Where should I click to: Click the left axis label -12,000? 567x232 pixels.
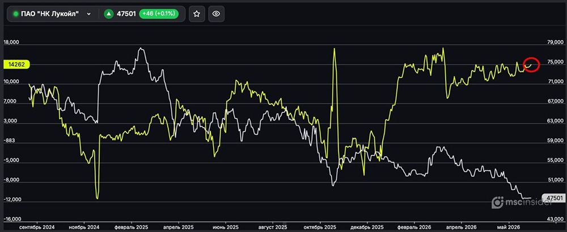click(11, 200)
